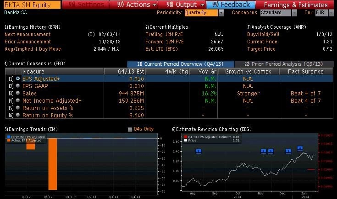Click Net Income estimate value 159.286M
The image size is (337, 199).
point(131,101)
